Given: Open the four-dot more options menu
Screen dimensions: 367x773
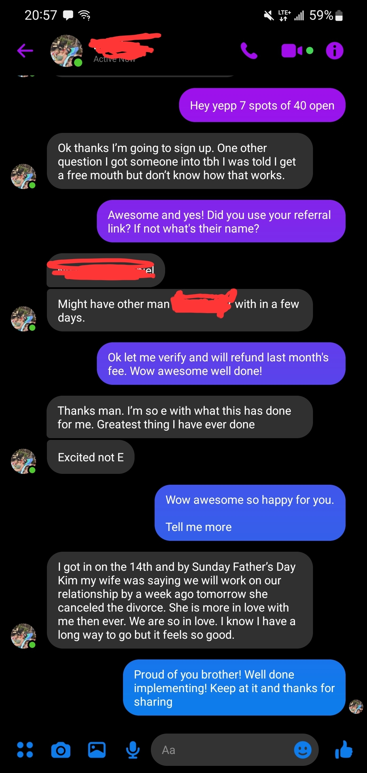Looking at the screenshot, I should pyautogui.click(x=25, y=750).
